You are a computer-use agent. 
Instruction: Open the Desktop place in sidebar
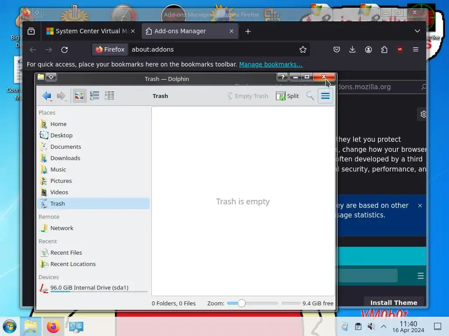click(93, 136)
